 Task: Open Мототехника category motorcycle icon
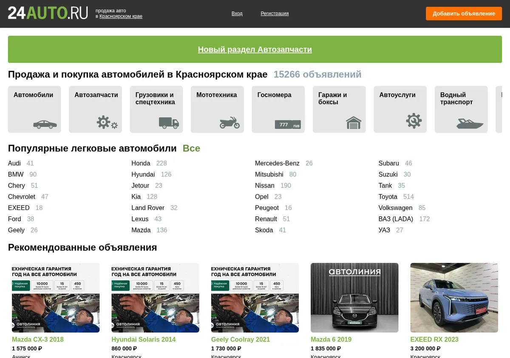pos(229,123)
